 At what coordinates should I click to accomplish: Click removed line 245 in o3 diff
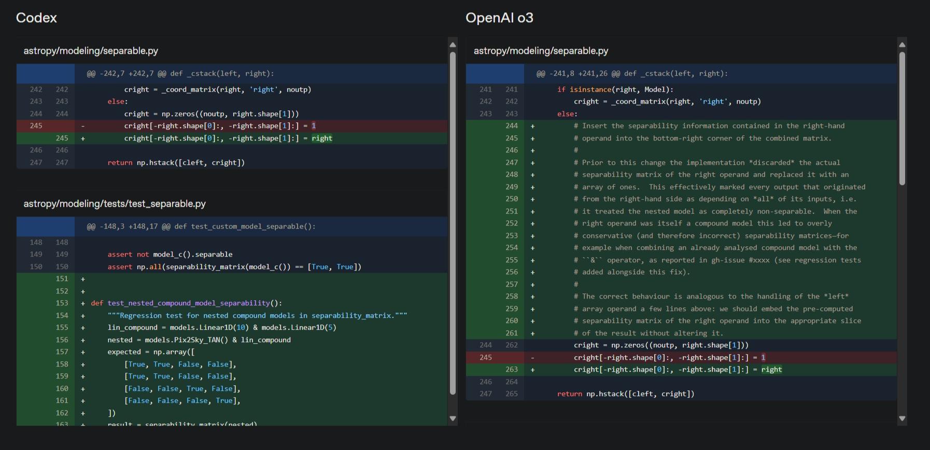pos(681,358)
